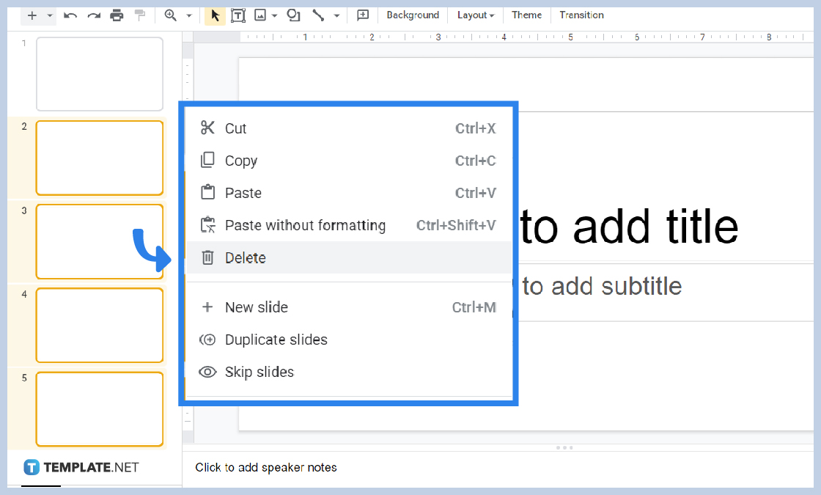Click the Print icon
The image size is (821, 495).
click(117, 15)
